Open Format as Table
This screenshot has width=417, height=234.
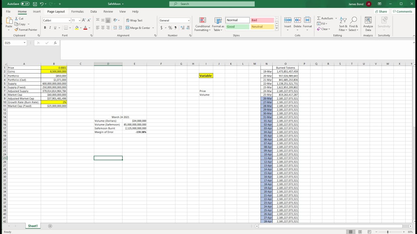point(218,24)
